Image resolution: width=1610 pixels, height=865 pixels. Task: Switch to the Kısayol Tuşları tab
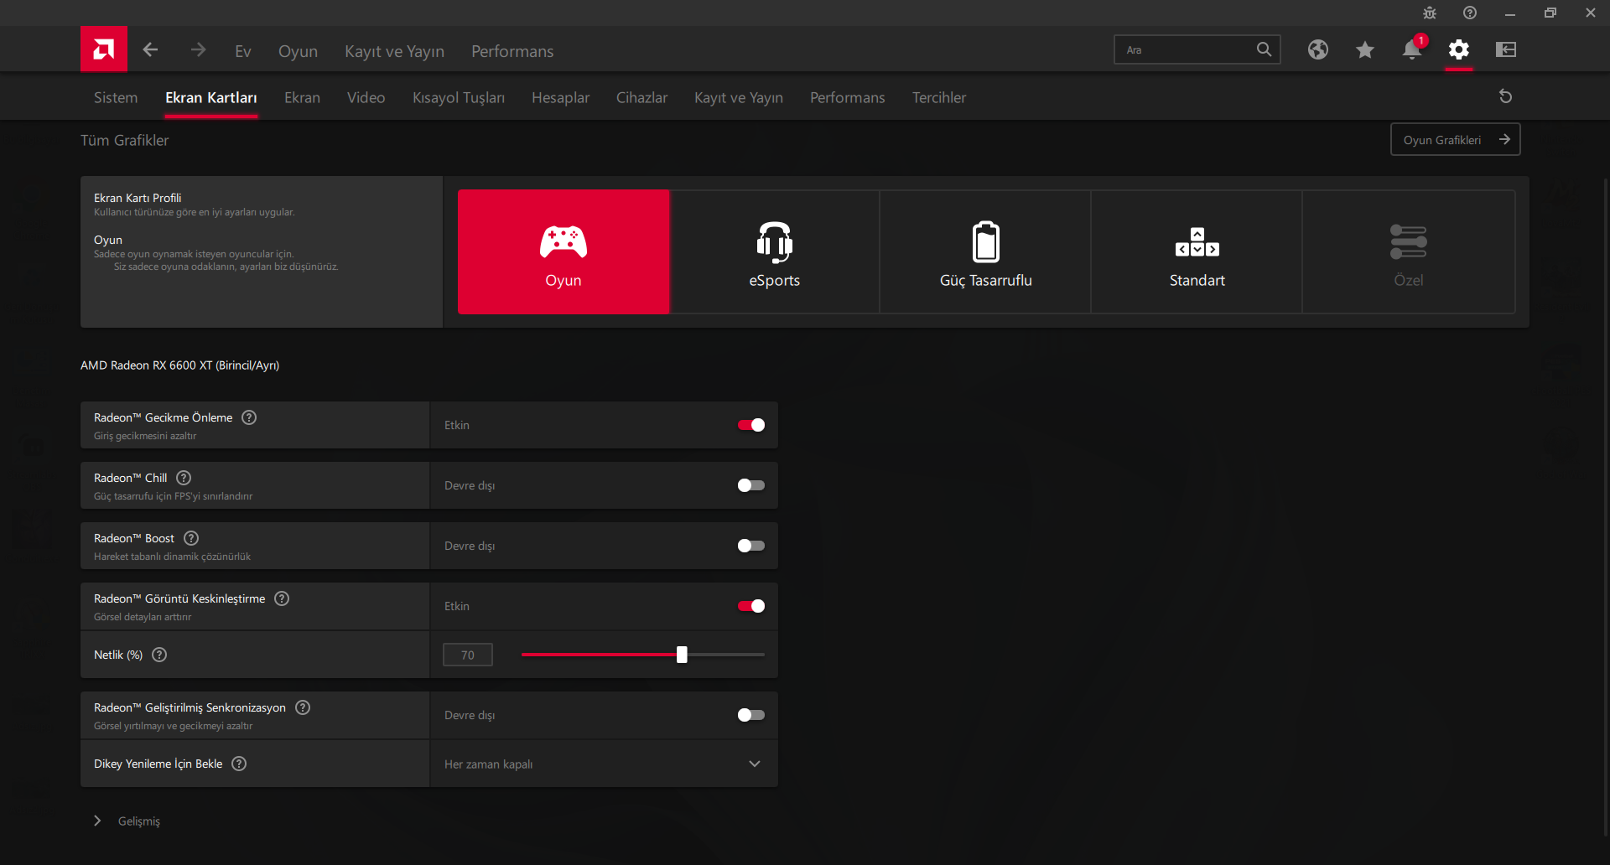click(459, 97)
